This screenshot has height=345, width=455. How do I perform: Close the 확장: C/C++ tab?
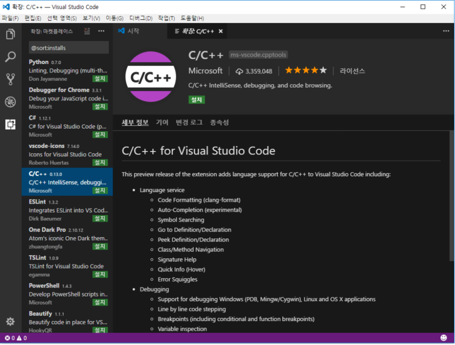pyautogui.click(x=221, y=31)
